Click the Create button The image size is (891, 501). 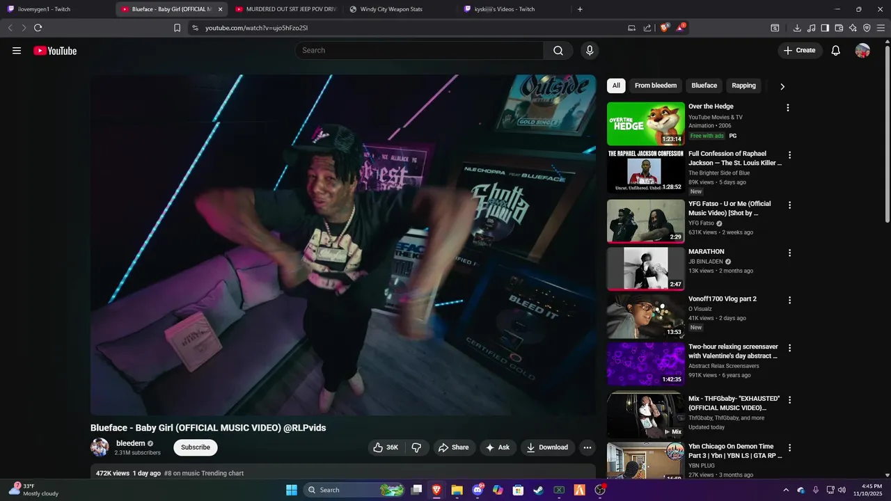tap(800, 50)
